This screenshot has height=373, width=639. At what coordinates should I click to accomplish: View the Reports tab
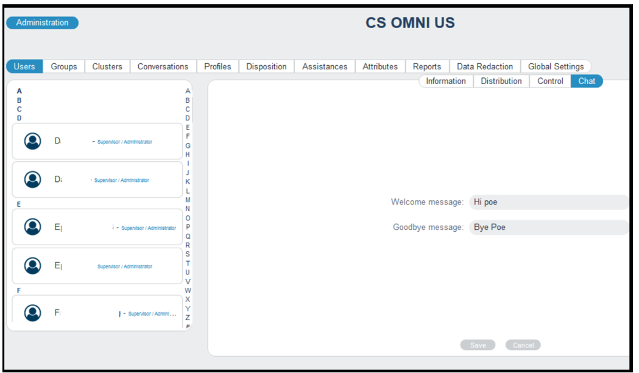(x=427, y=66)
